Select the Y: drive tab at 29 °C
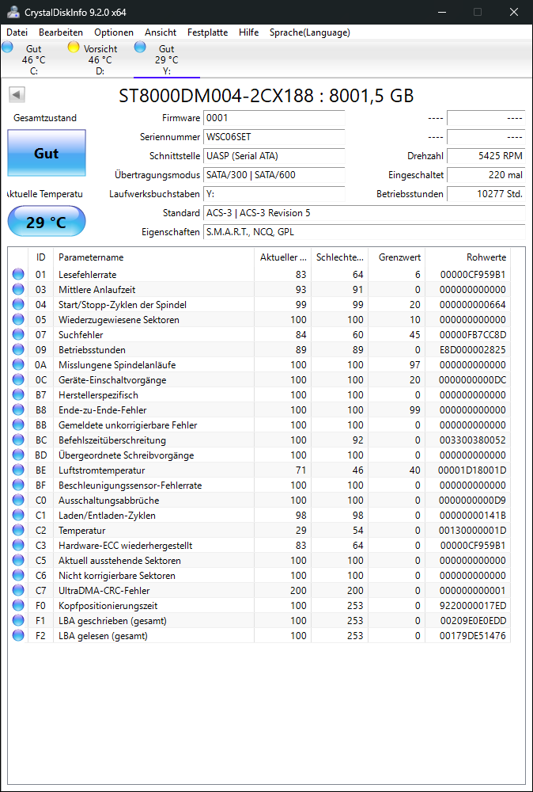533x792 pixels. (x=167, y=59)
